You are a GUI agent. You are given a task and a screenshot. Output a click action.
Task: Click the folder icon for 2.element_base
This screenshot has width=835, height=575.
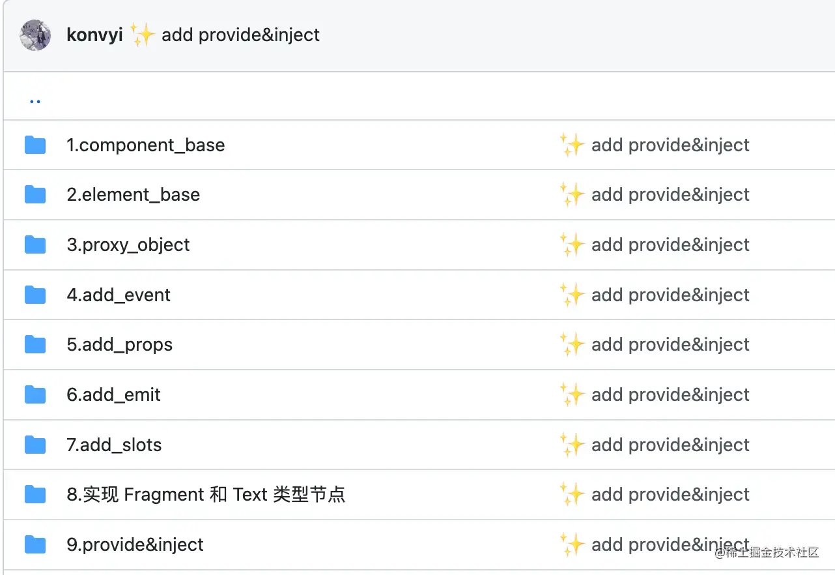coord(35,195)
